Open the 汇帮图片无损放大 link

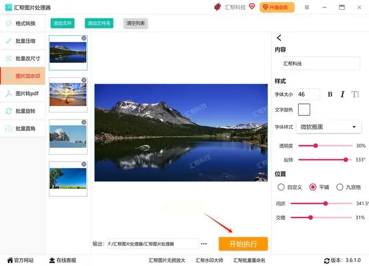pyautogui.click(x=167, y=260)
